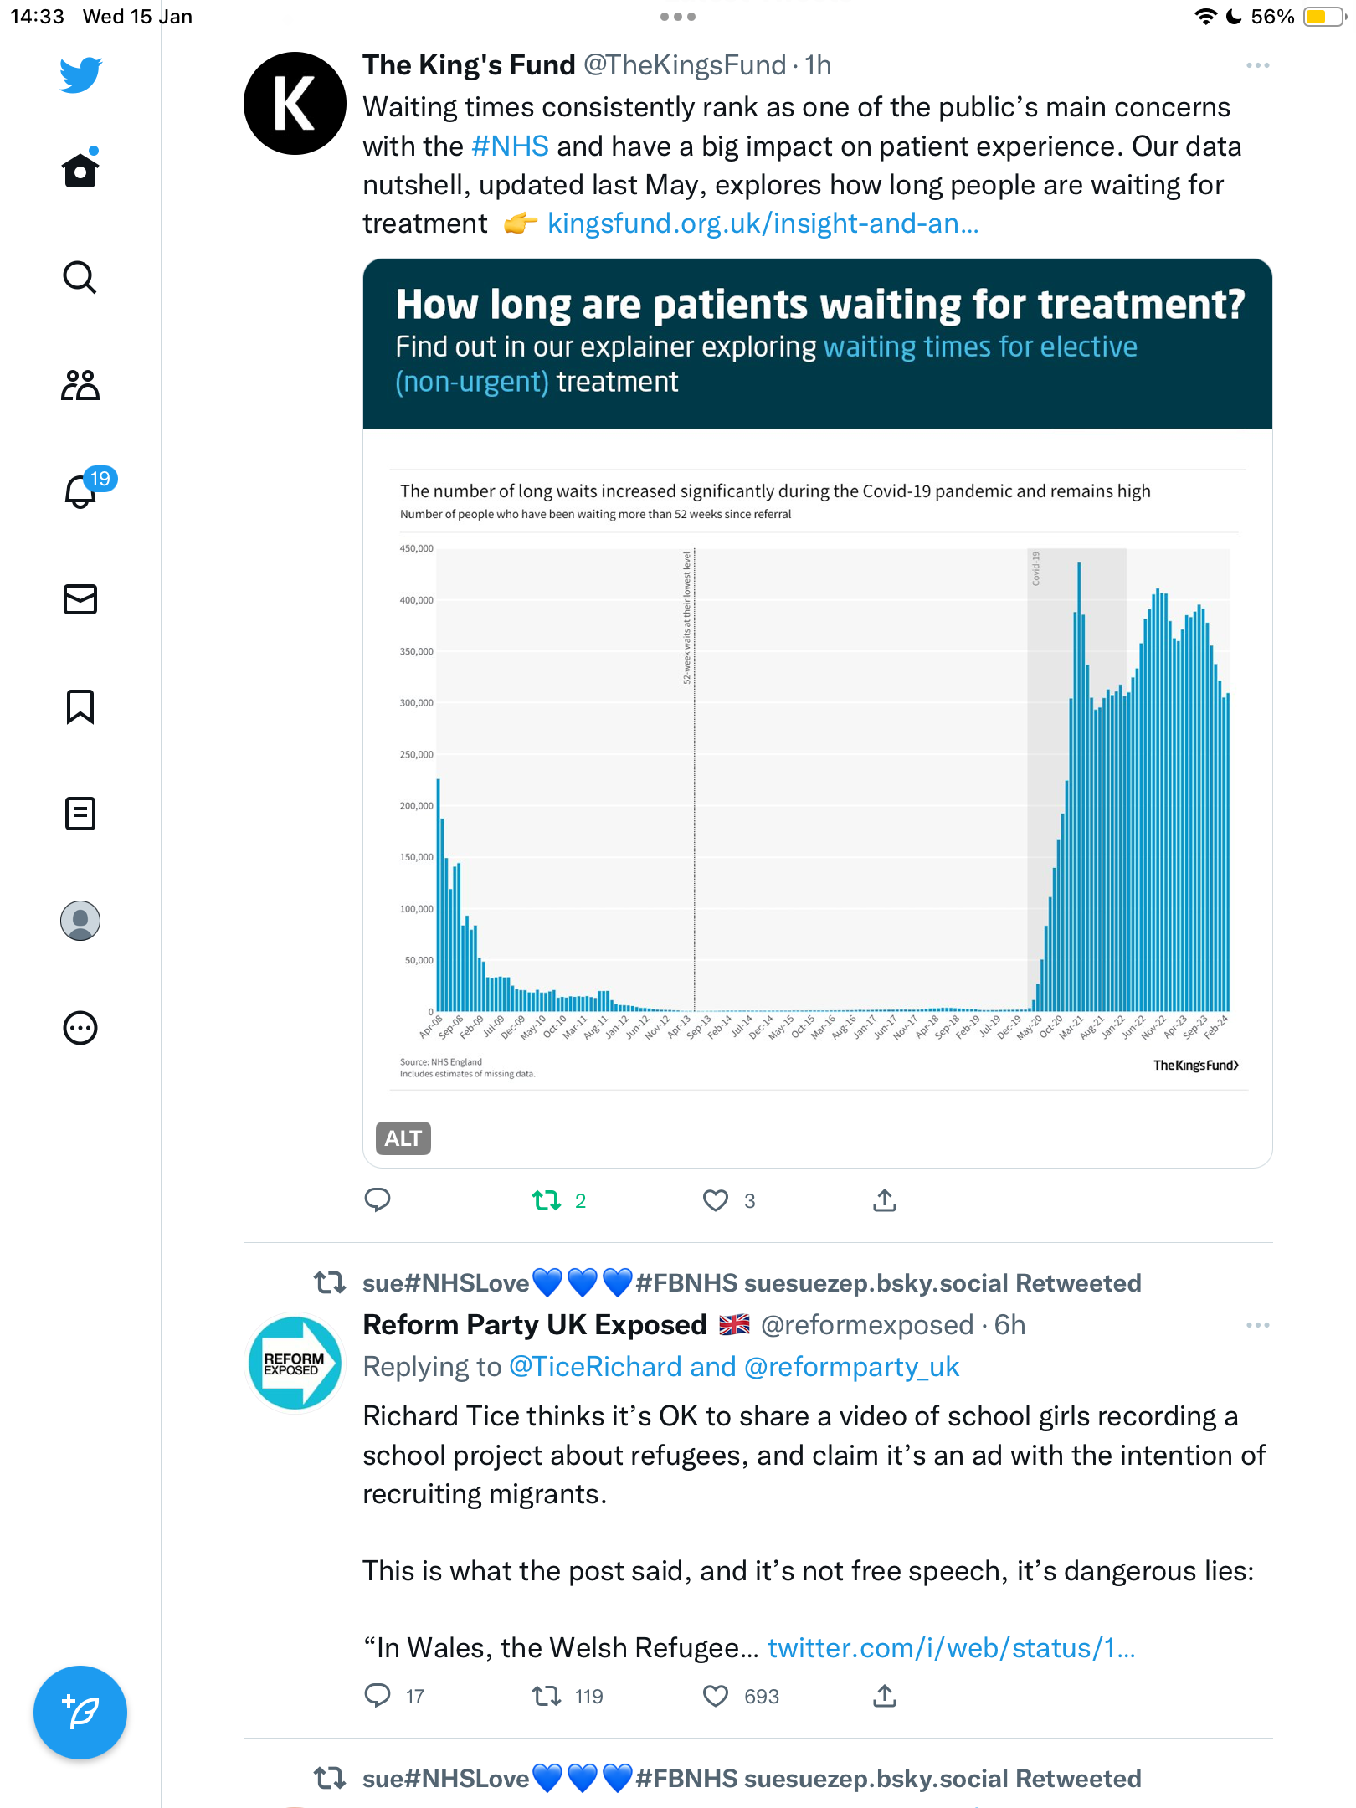The image size is (1356, 1808).
Task: Toggle like on The King's Fund tweet
Action: pos(716,1201)
